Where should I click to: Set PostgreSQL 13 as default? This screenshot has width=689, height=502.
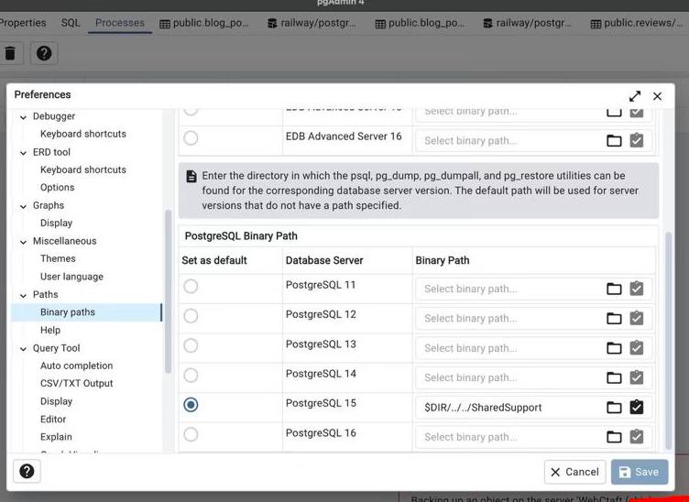(x=191, y=345)
